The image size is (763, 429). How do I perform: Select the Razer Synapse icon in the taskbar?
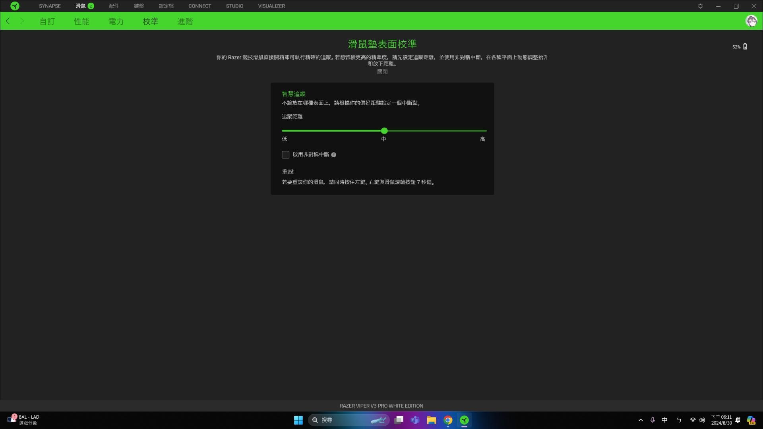click(x=464, y=420)
